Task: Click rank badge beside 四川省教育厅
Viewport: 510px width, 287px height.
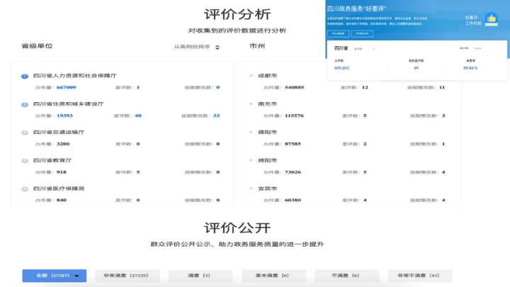Action: [x=25, y=160]
